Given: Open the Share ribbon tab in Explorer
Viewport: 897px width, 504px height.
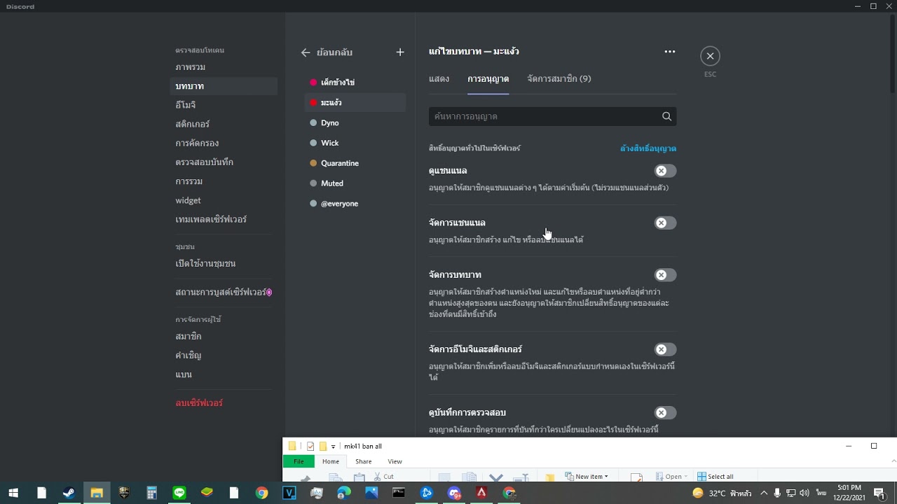Looking at the screenshot, I should tap(363, 461).
